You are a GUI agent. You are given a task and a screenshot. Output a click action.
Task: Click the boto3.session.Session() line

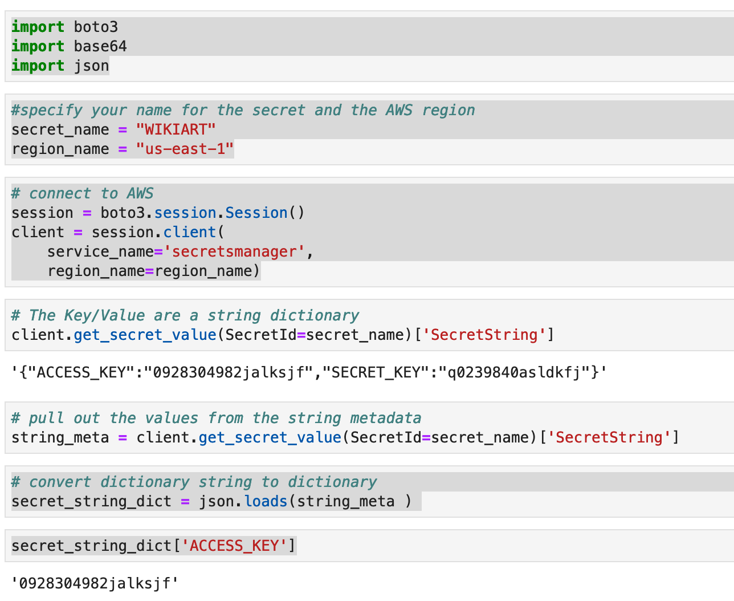[x=158, y=213]
